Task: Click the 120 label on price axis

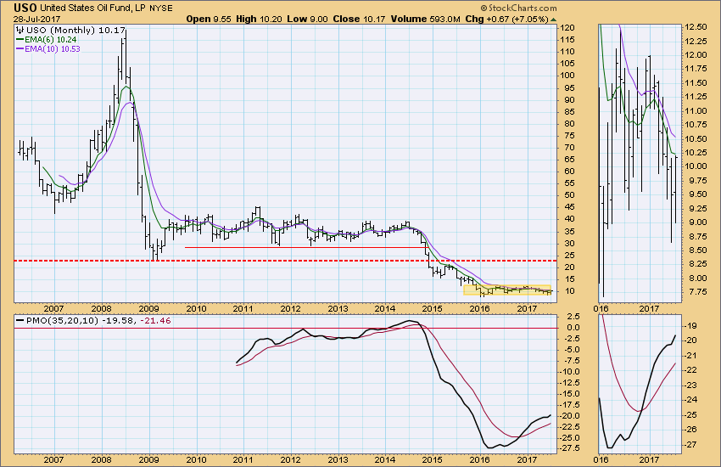Action: [x=567, y=28]
